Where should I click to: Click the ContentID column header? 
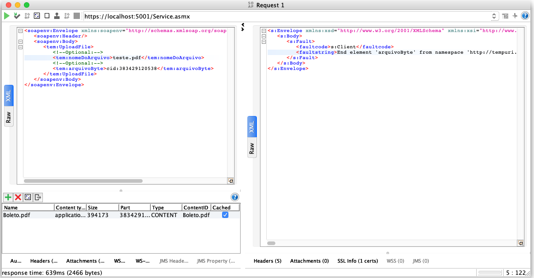[196, 208]
